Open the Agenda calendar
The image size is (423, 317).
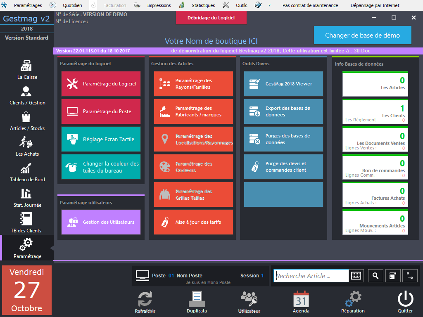pos(301,302)
